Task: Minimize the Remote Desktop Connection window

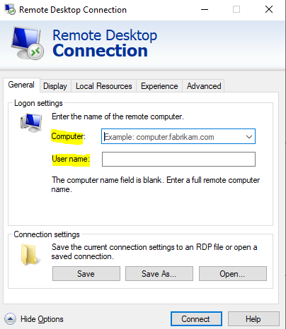Action: pyautogui.click(x=205, y=10)
